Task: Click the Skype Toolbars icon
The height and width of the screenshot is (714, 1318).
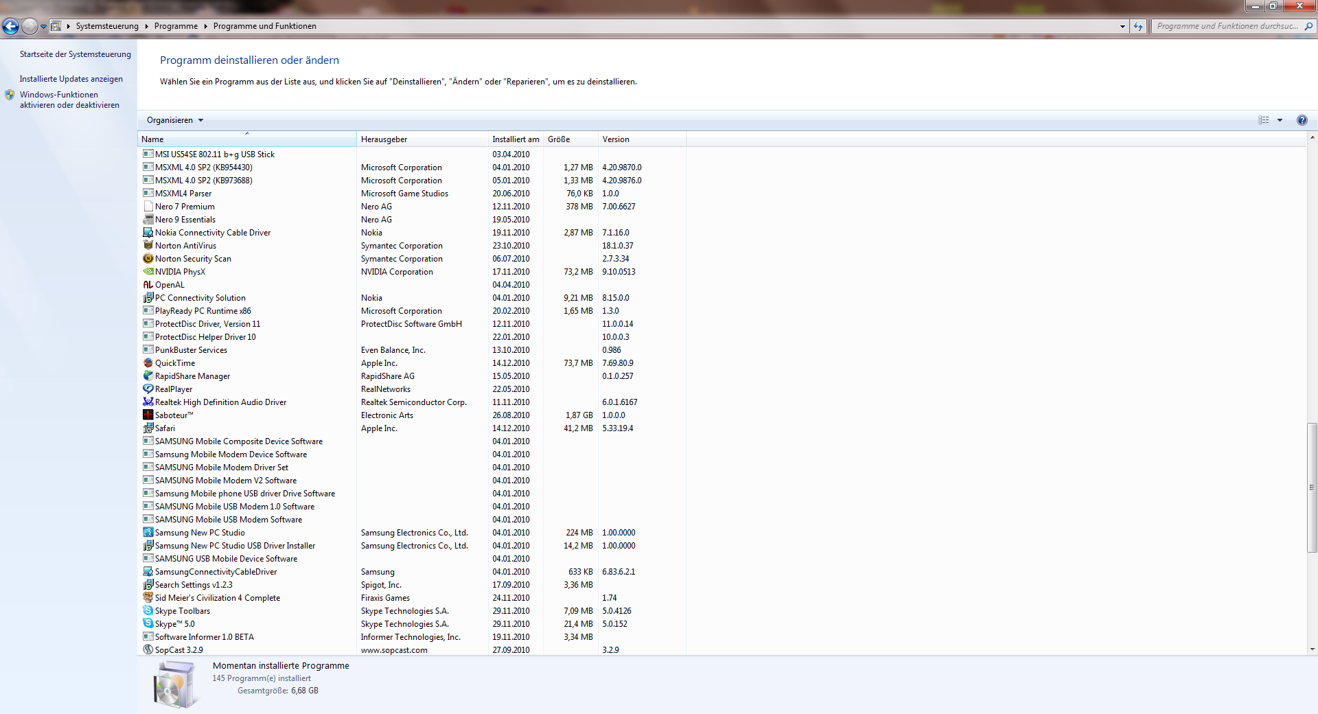Action: coord(148,611)
